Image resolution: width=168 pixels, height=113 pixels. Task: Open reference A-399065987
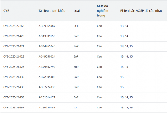click(x=47, y=26)
